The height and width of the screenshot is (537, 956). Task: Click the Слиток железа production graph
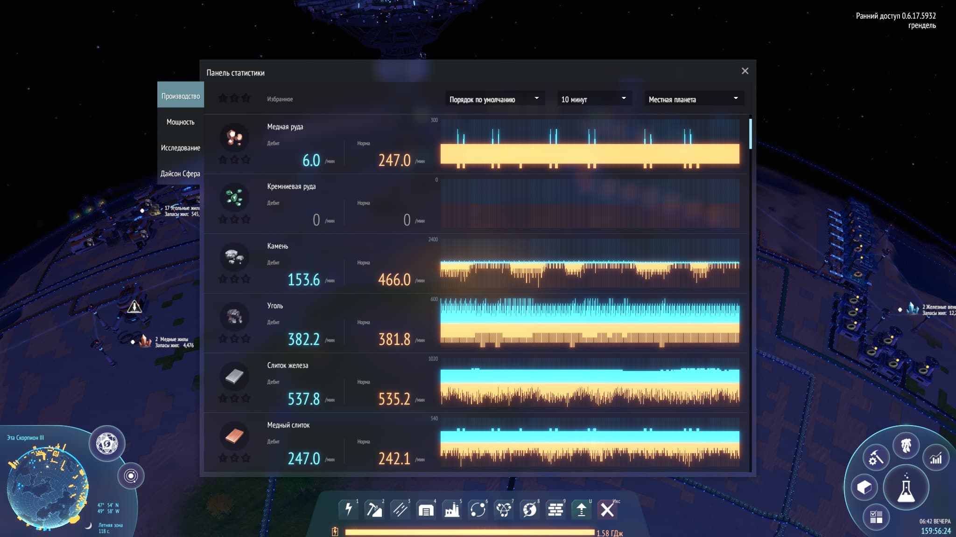(x=590, y=382)
